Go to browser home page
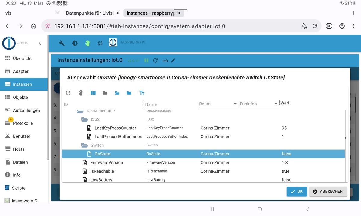 (34, 26)
